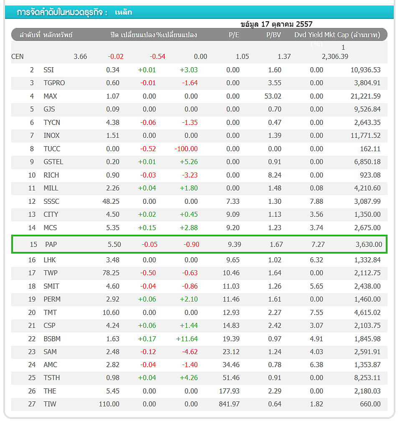
Task: Click the P/BV column header
Action: pos(273,35)
